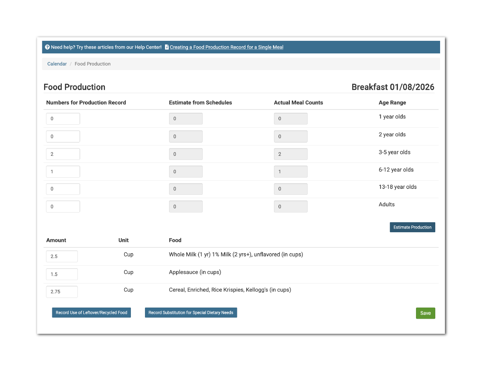482x371 pixels.
Task: Edit the milk amount field
Action: [x=62, y=256]
